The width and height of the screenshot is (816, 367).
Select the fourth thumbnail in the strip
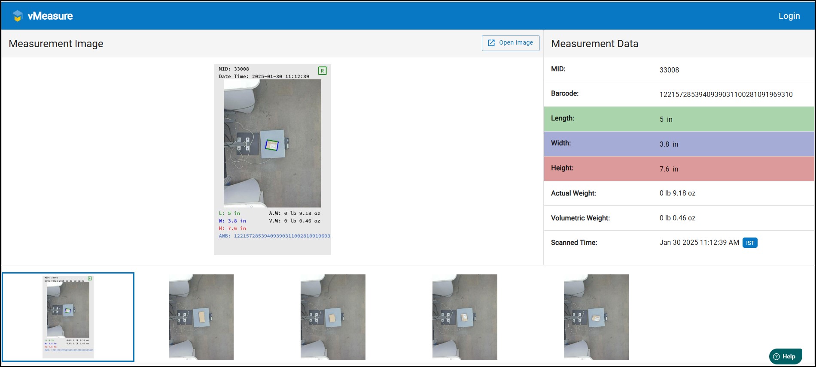coord(465,317)
